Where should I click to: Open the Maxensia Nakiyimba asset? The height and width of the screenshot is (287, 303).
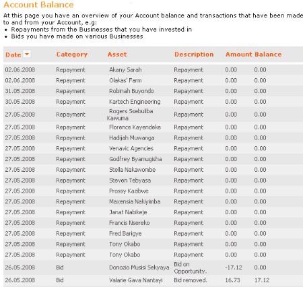click(135, 201)
